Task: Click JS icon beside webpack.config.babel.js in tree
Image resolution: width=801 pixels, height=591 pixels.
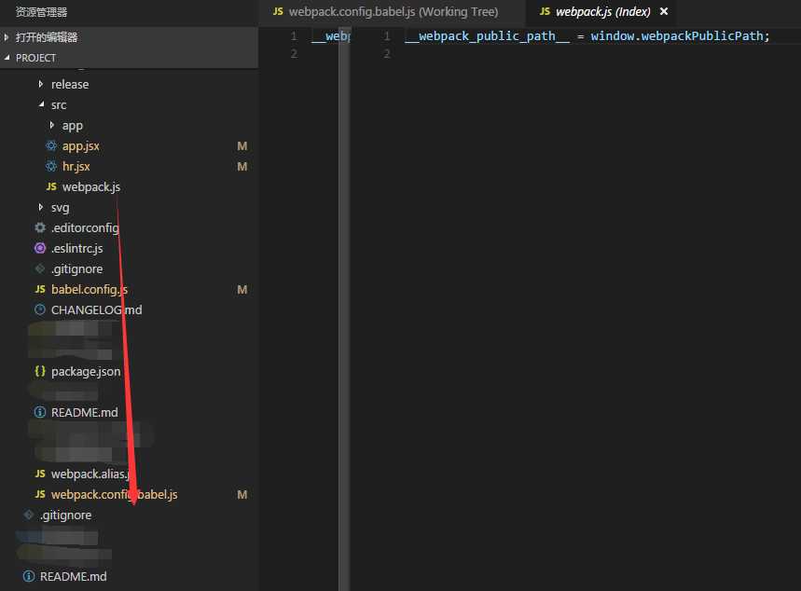Action: (40, 494)
